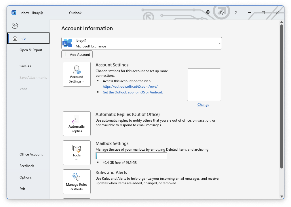The height and width of the screenshot is (207, 291).
Task: Open Help question mark icon
Action: coord(236,13)
